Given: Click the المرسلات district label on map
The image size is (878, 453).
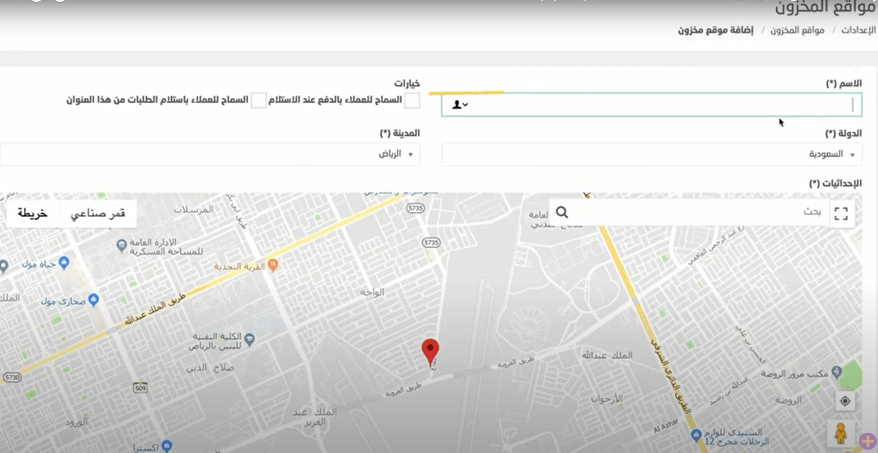Looking at the screenshot, I should click(x=194, y=210).
